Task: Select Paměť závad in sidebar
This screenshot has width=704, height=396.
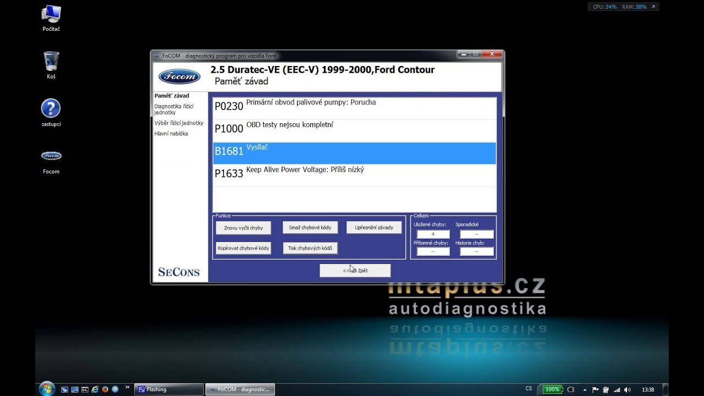Action: [x=172, y=96]
